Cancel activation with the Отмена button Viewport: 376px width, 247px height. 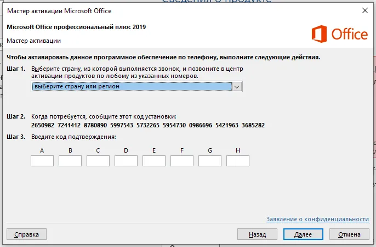tap(349, 234)
